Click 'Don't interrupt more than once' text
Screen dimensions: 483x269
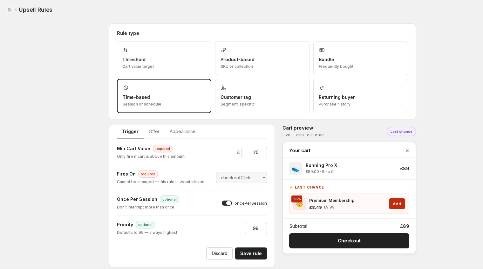146,207
